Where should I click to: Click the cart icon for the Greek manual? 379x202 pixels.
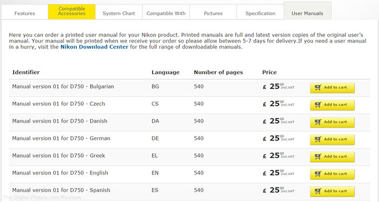[x=318, y=157]
